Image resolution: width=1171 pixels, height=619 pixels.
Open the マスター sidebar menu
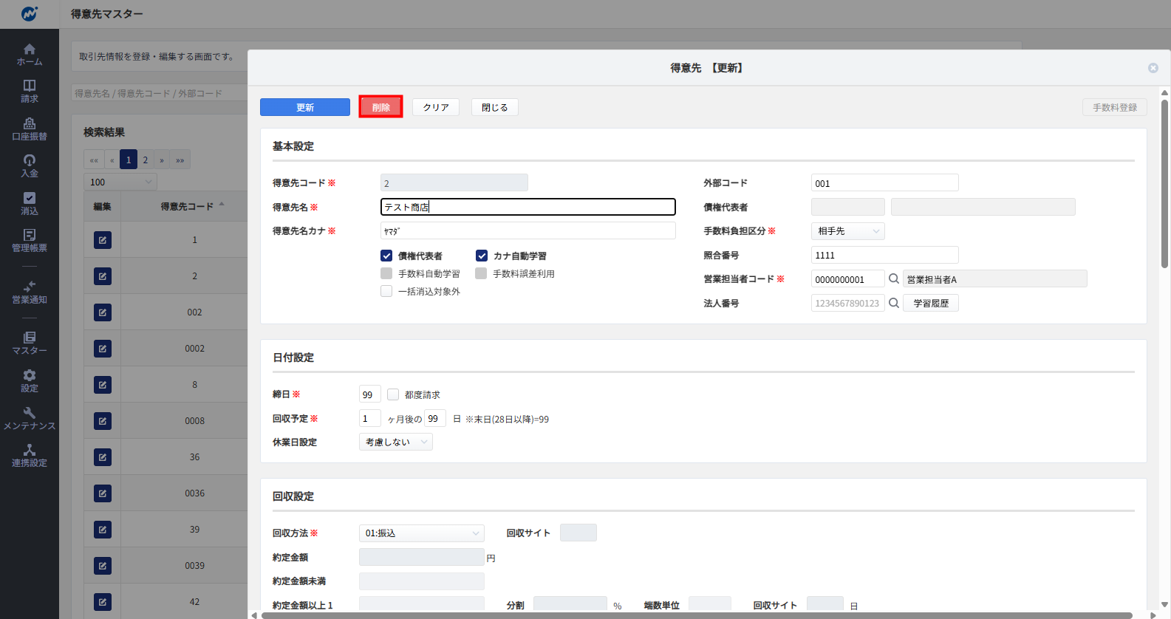[30, 343]
